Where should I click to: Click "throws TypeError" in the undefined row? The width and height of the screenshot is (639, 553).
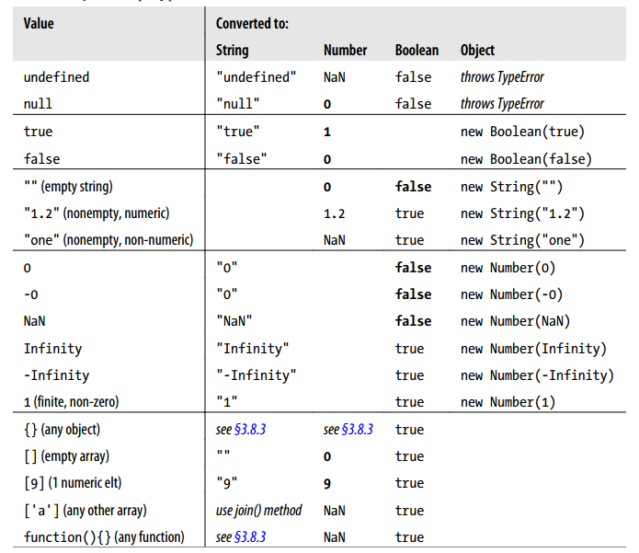point(502,77)
